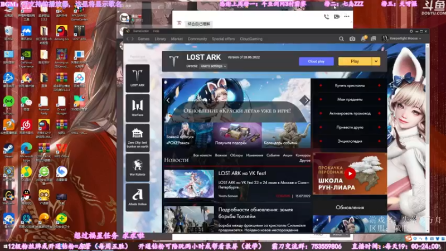Image resolution: width=446 pixels, height=251 pixels.
Task: Open the Dread Hunger desktop file
Action: click(61, 105)
